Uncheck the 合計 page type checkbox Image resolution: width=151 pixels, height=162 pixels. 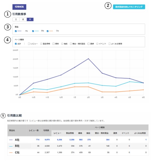pyautogui.click(x=16, y=44)
